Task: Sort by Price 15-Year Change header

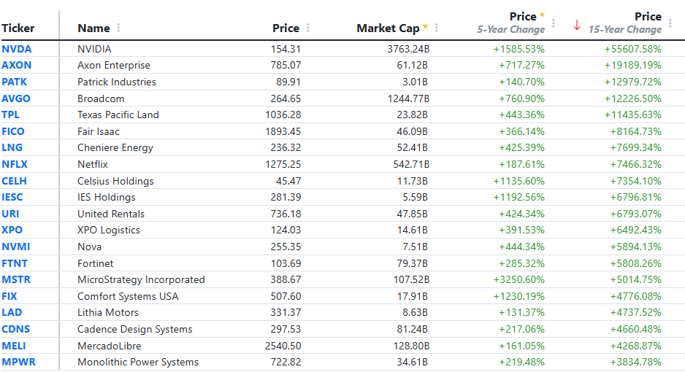Action: [624, 23]
